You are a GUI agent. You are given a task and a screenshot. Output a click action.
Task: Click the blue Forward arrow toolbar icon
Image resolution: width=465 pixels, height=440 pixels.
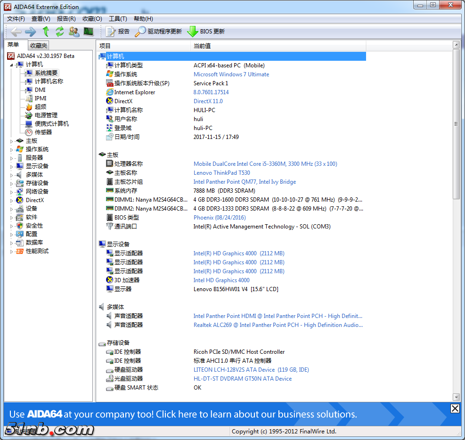(x=30, y=32)
